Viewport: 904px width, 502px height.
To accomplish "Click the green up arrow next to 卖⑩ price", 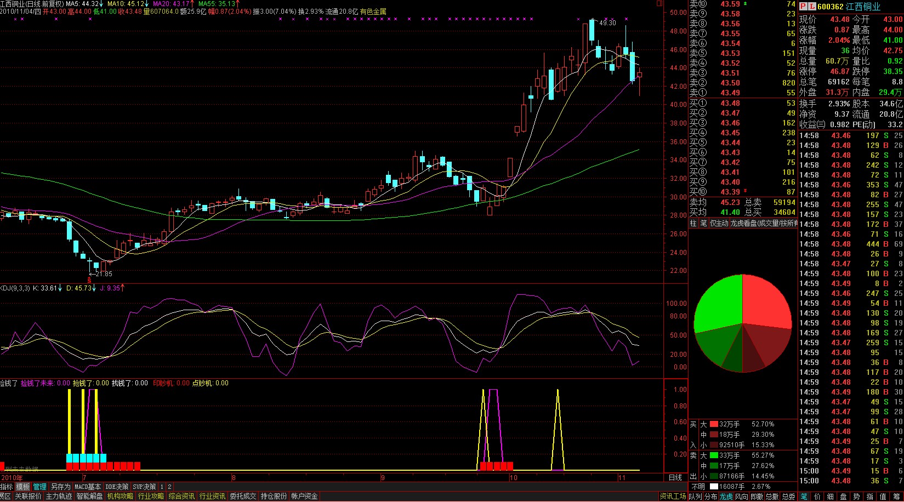I will (745, 4).
